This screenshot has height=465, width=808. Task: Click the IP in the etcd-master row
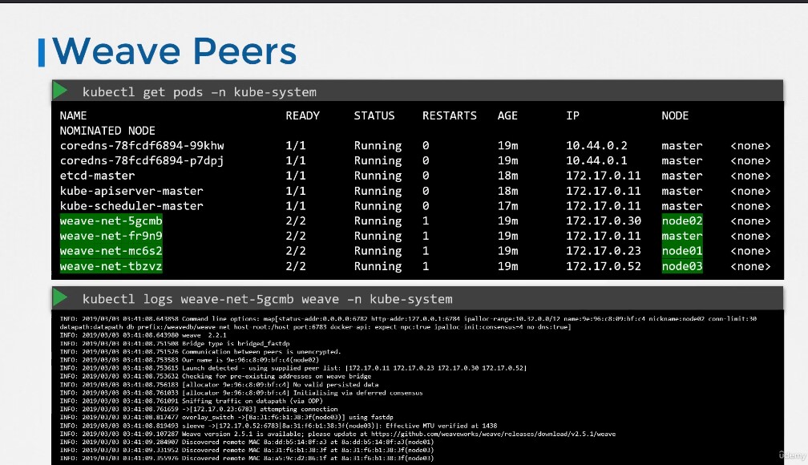click(x=604, y=176)
